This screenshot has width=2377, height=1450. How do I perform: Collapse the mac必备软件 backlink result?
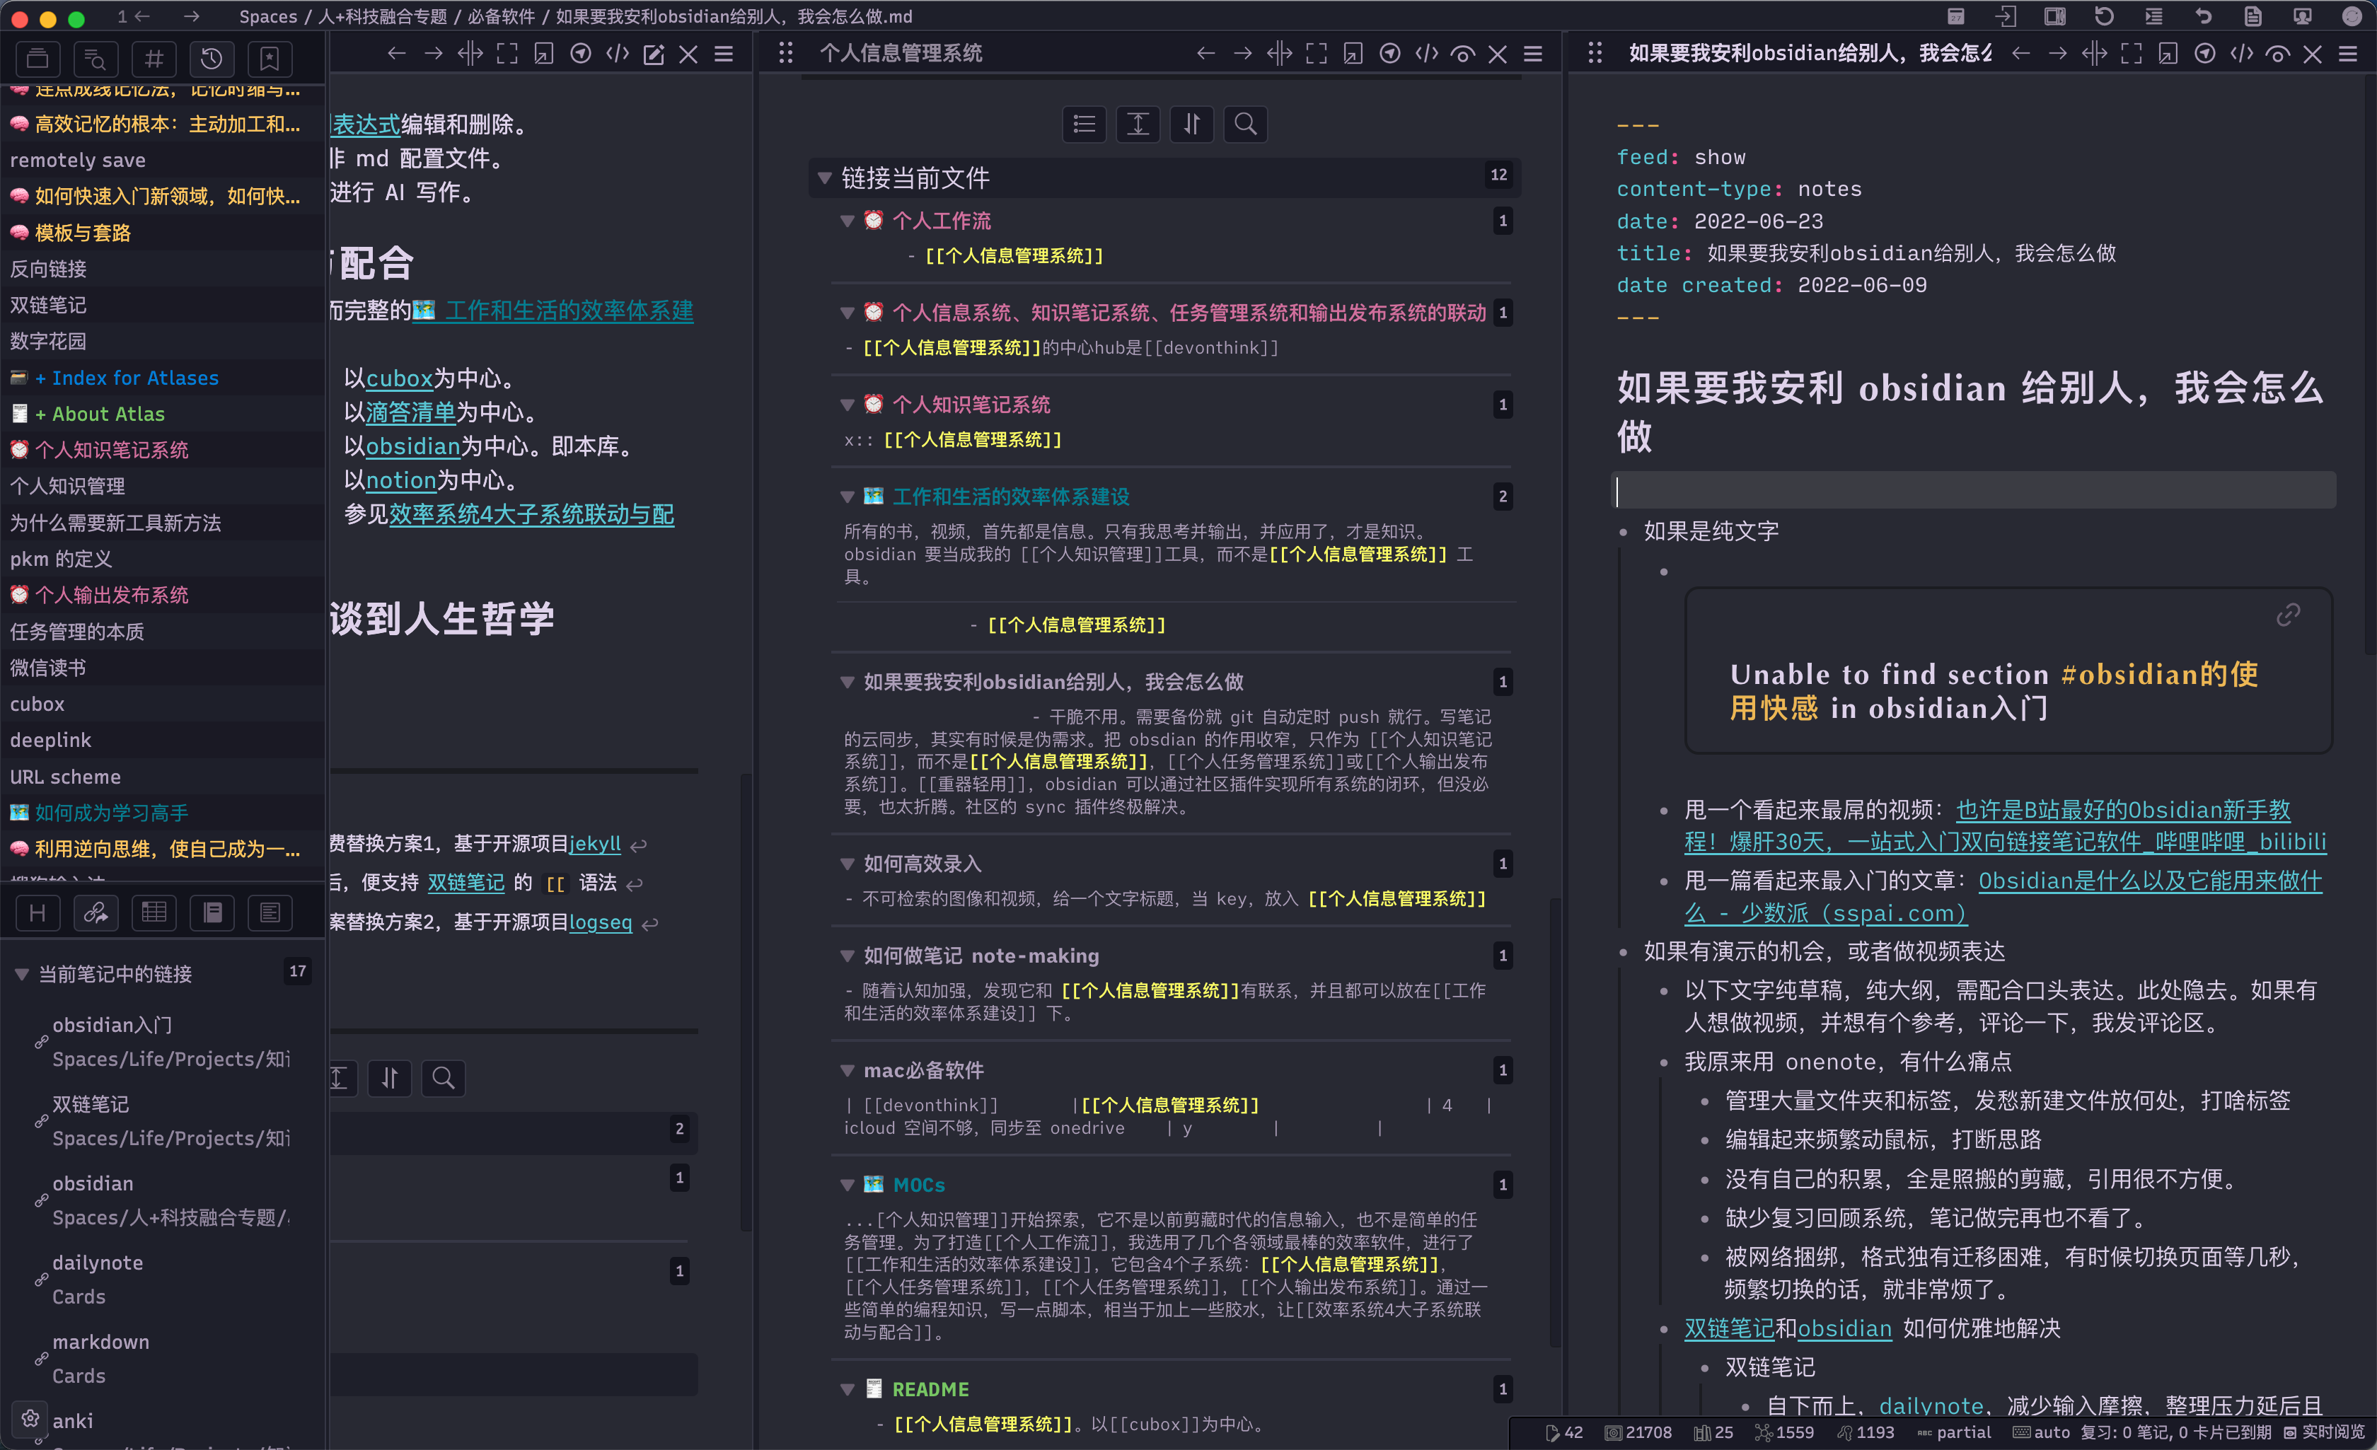click(x=847, y=1070)
